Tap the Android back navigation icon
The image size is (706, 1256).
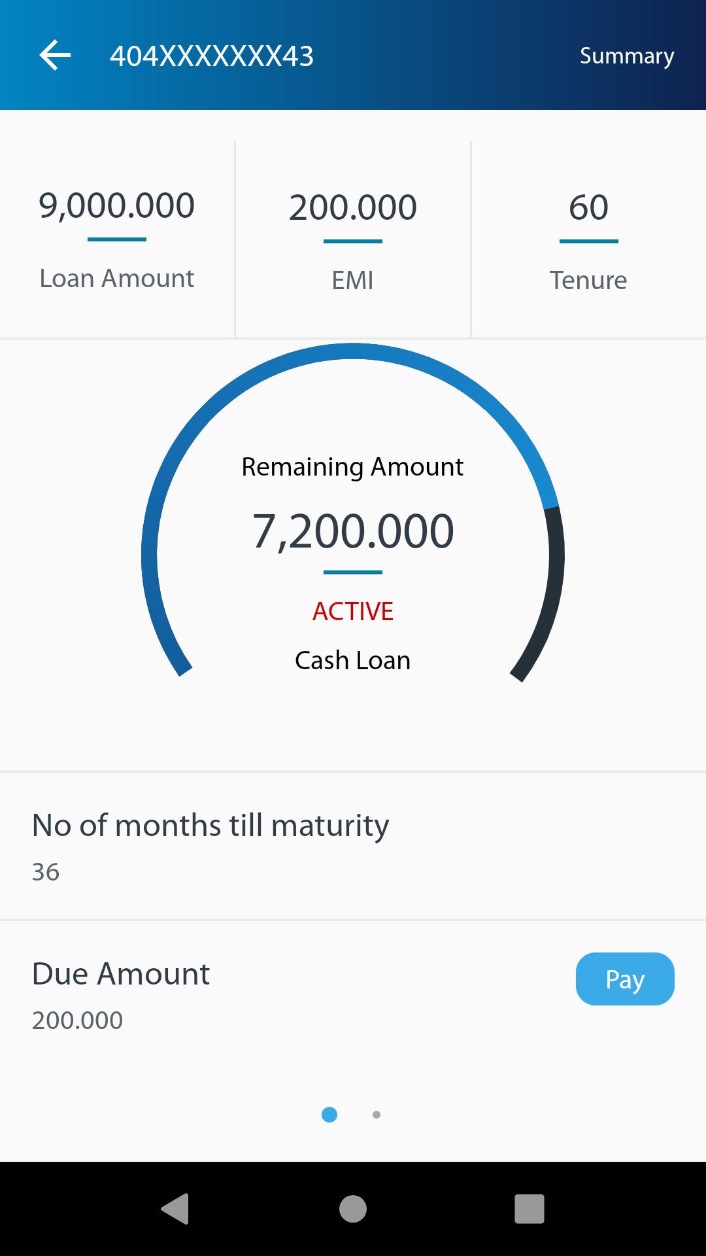pos(175,1208)
